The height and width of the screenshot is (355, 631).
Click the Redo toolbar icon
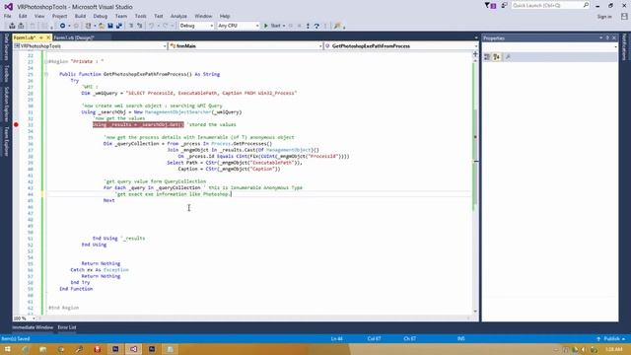click(165, 26)
